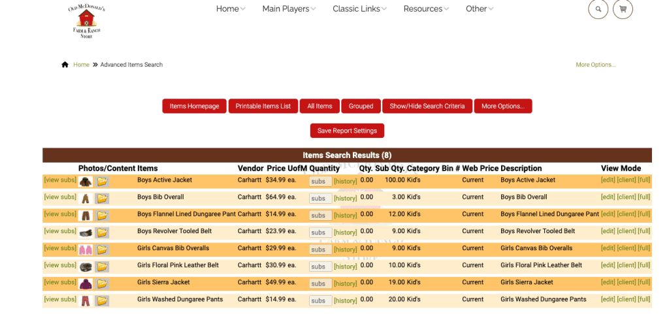
Task: Click the Boys Revolver Tooled Belt thumbnail
Action: [86, 233]
